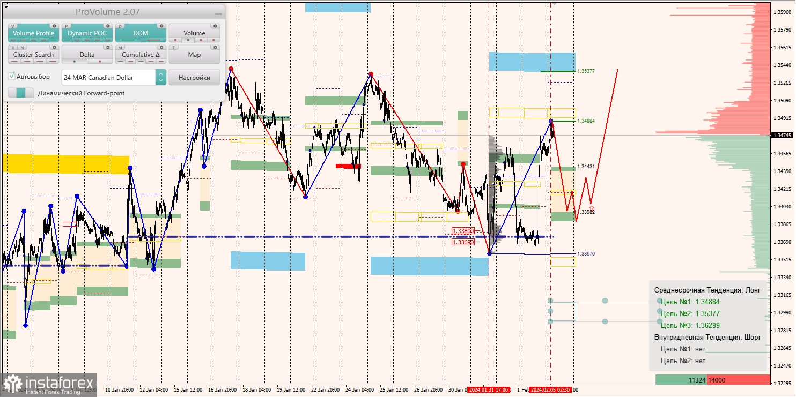
Task: Open Cluster Search gear settings
Action: (54, 47)
